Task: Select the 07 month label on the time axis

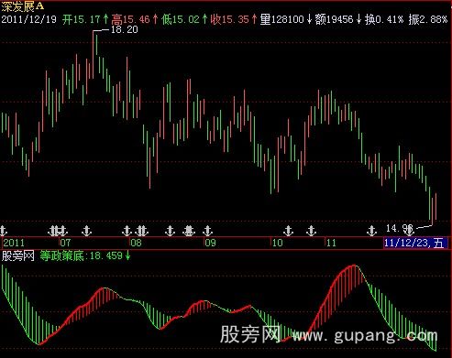Action: 65,243
